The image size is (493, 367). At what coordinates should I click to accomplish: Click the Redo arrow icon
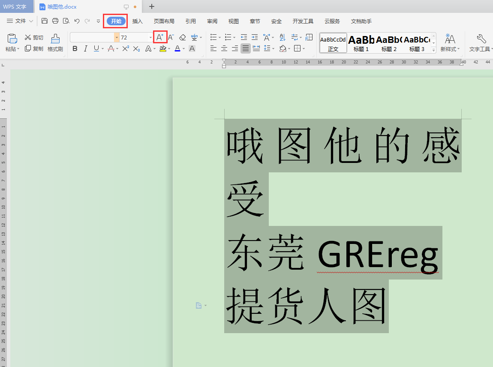click(87, 21)
